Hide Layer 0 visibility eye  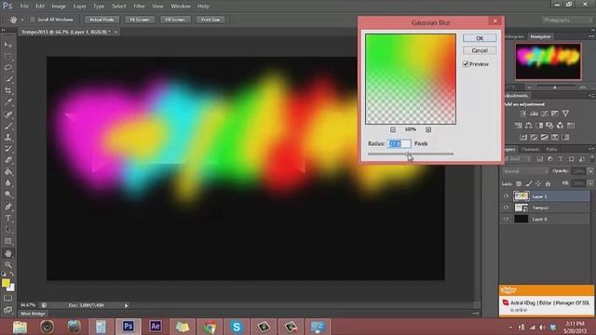click(x=506, y=220)
